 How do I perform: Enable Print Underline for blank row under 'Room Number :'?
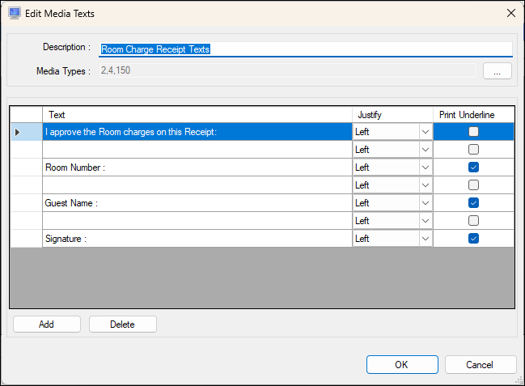[x=473, y=185]
